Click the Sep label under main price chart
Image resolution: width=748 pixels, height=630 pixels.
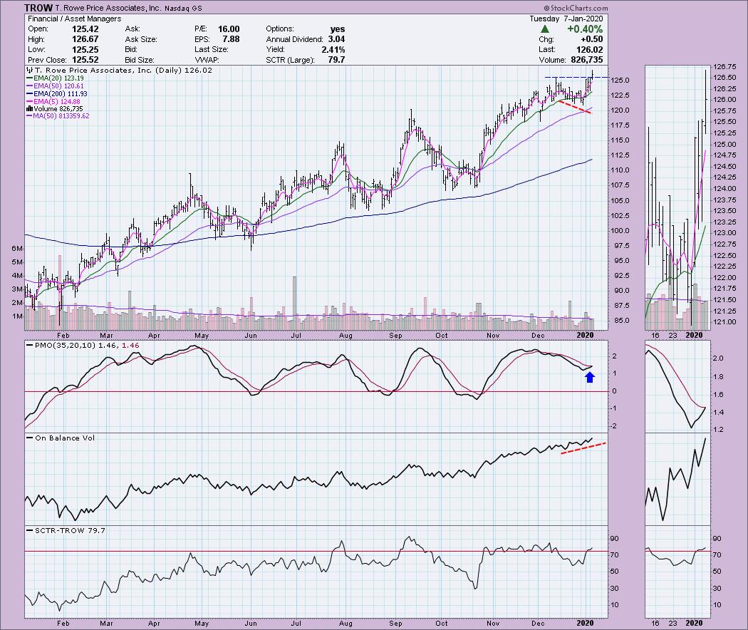(x=395, y=335)
